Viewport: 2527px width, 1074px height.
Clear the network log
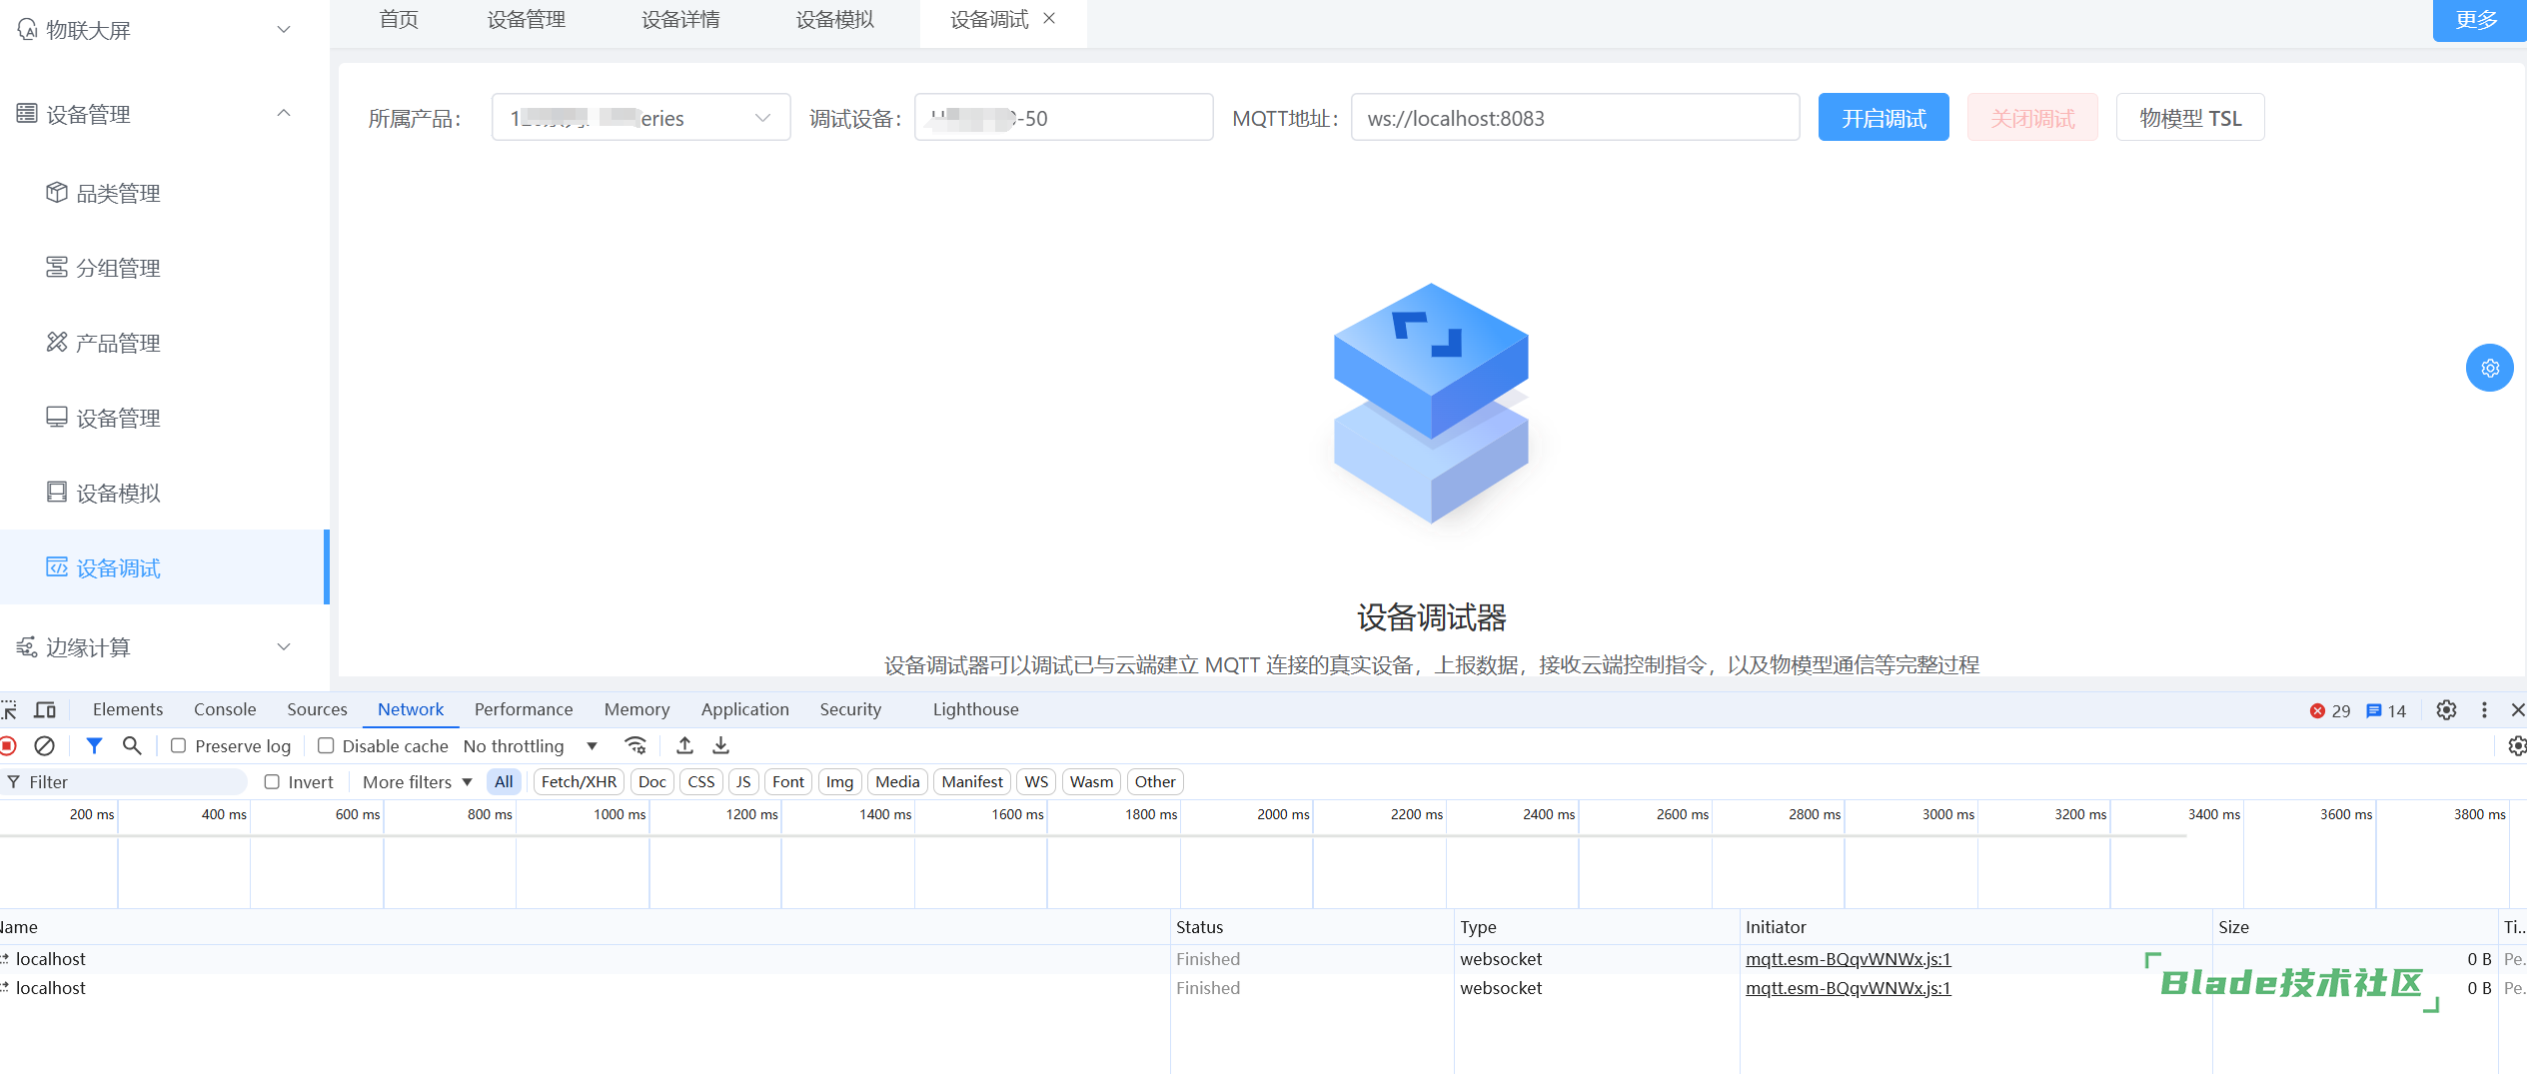[x=44, y=745]
